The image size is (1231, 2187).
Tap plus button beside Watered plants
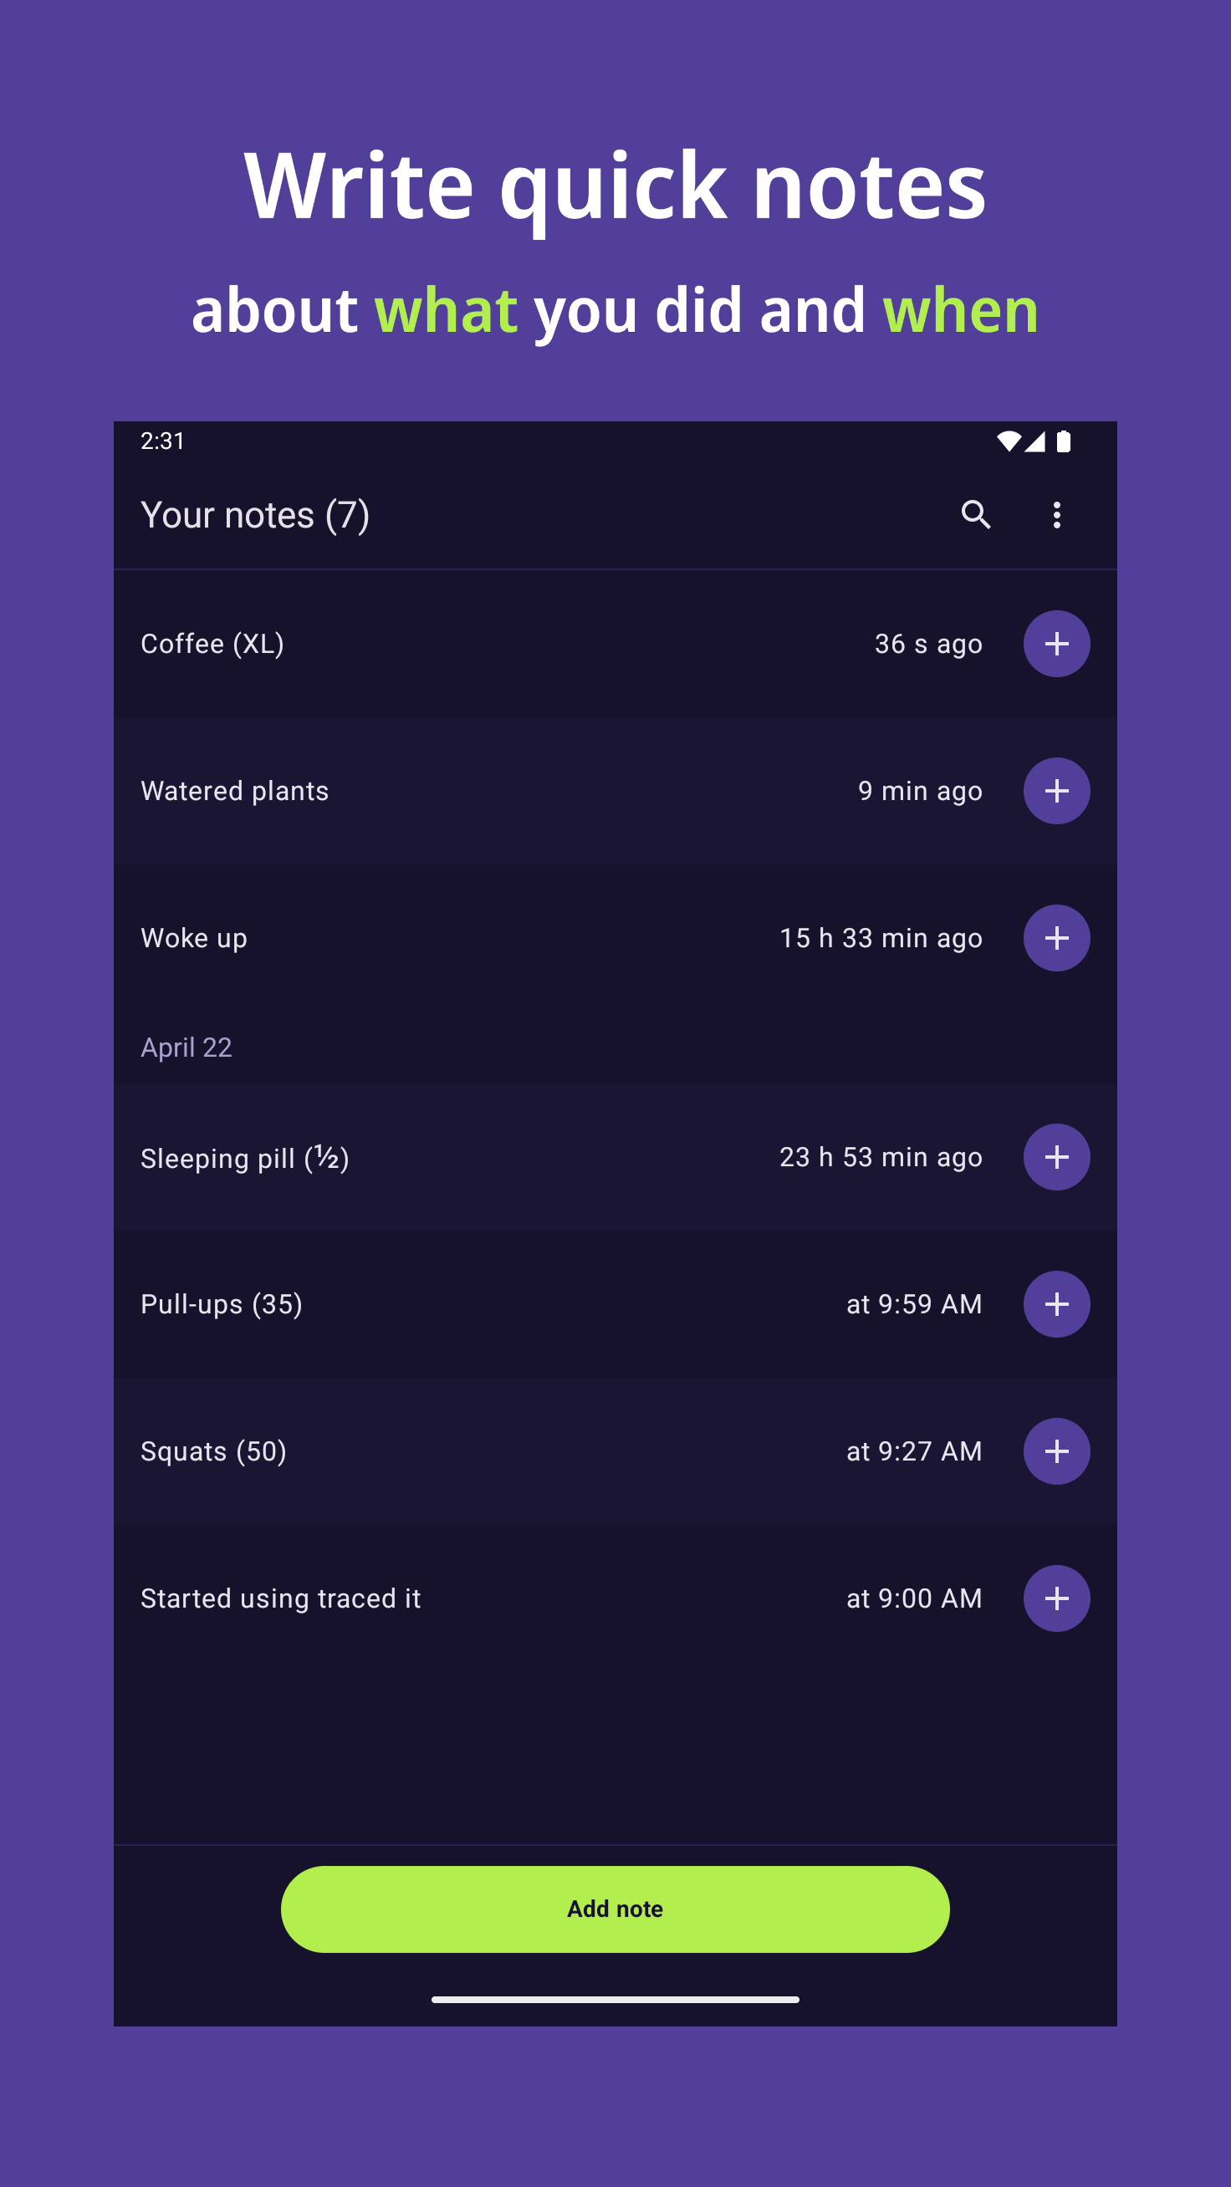[x=1056, y=790]
